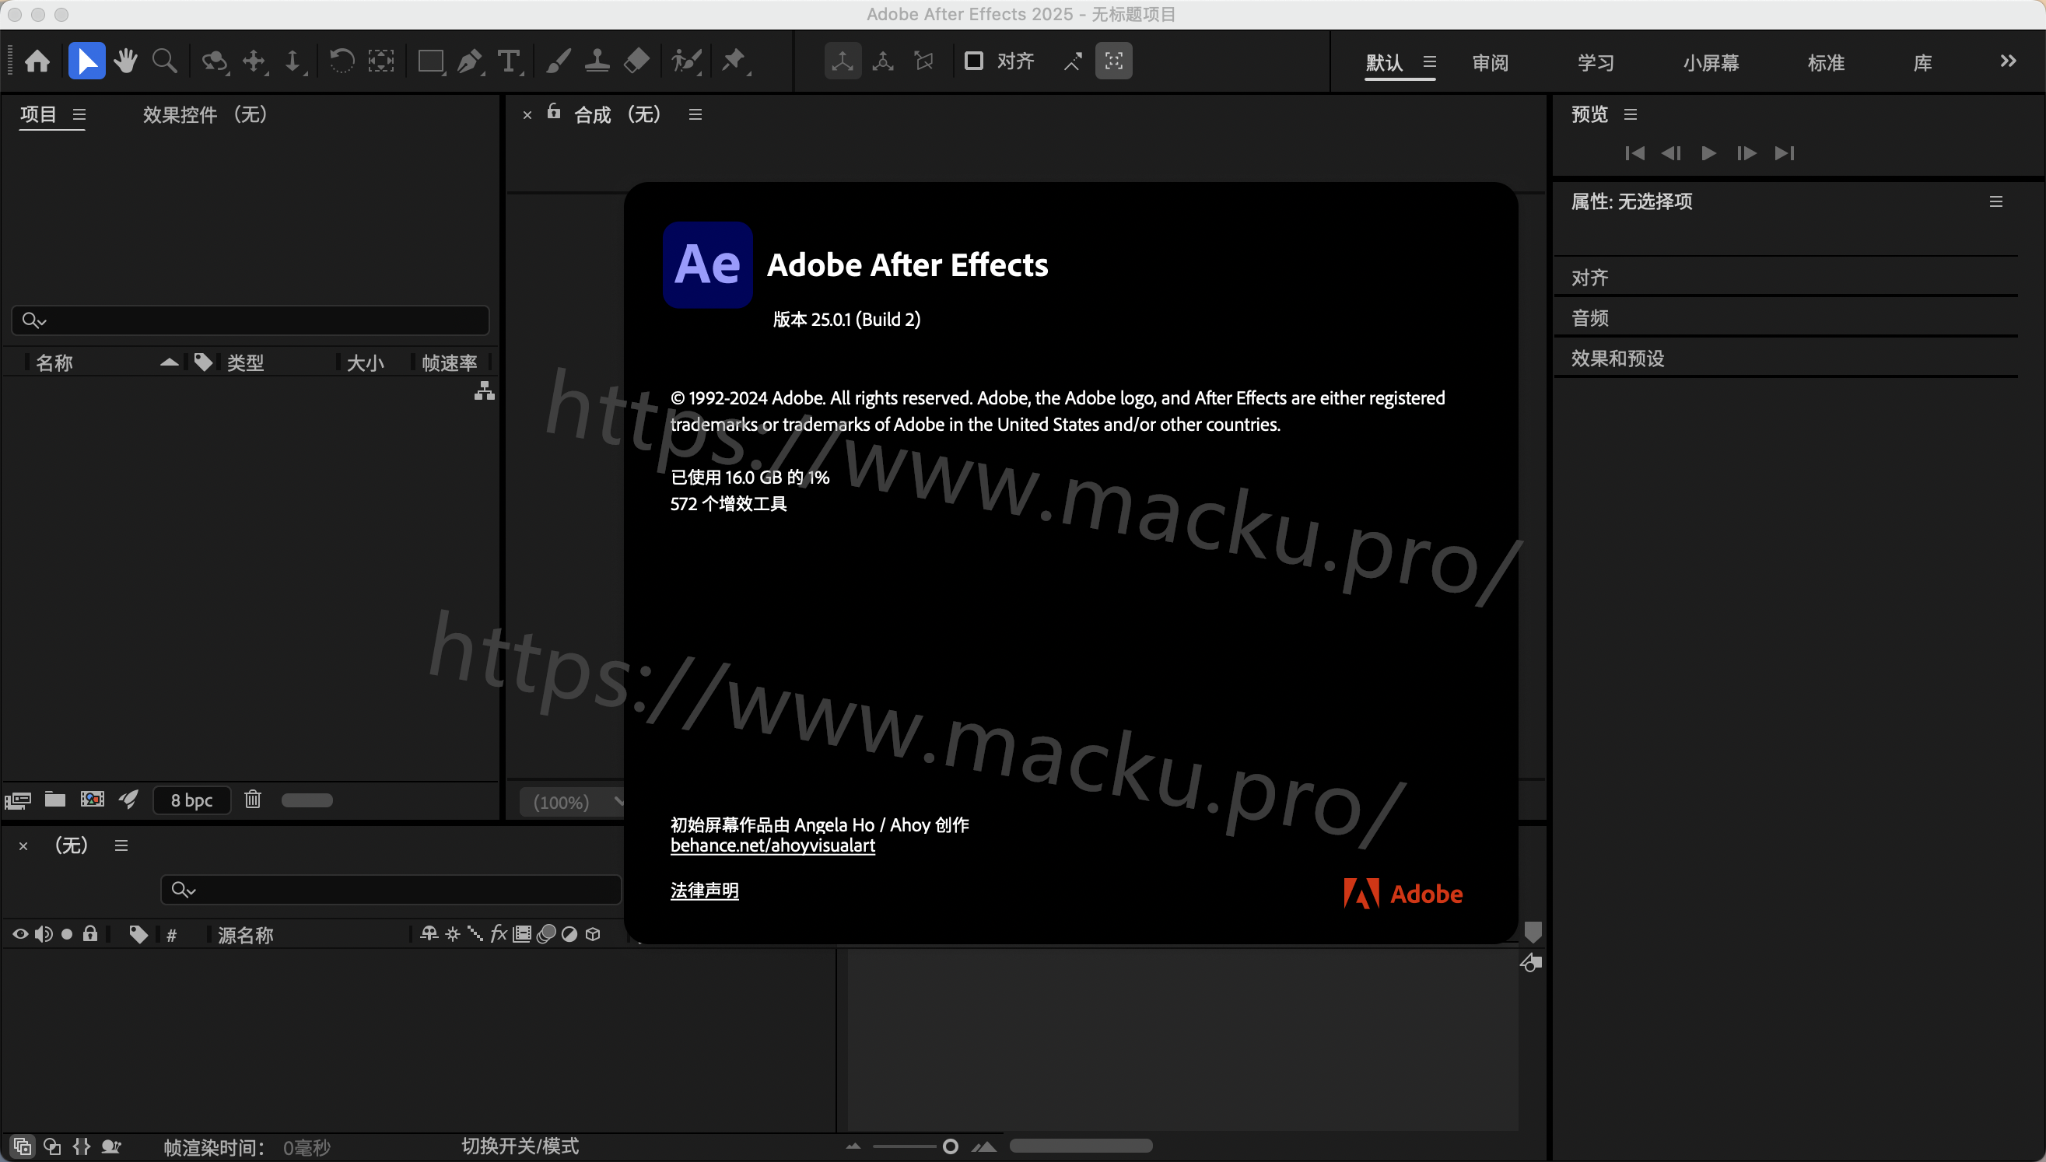Viewport: 2046px width, 1162px height.
Task: Step back one frame in Preview
Action: click(x=1672, y=153)
